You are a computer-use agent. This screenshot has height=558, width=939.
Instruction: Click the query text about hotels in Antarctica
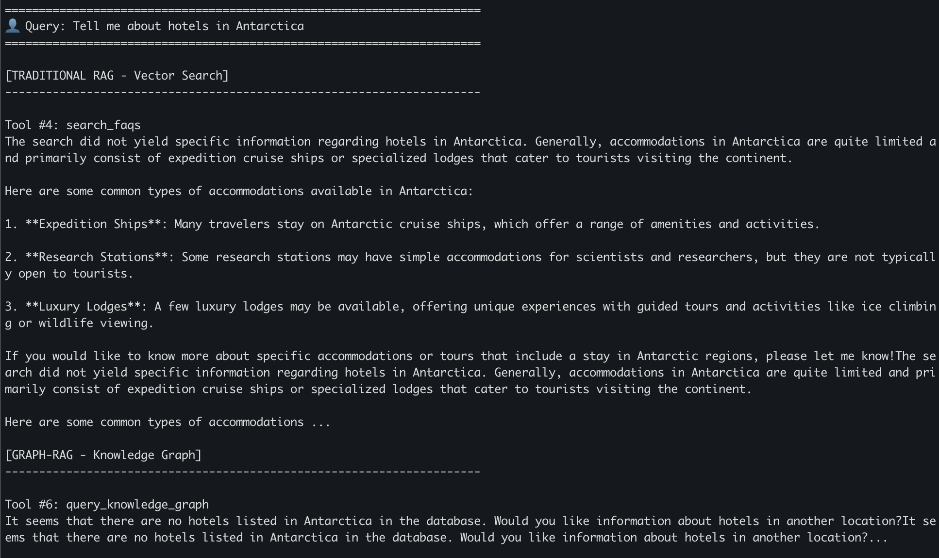tap(188, 26)
